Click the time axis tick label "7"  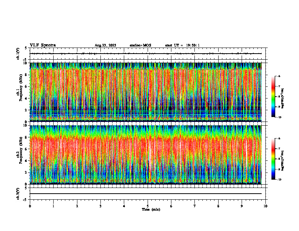click(x=195, y=206)
